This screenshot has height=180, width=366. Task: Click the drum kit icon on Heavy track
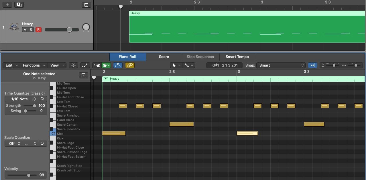pyautogui.click(x=14, y=27)
